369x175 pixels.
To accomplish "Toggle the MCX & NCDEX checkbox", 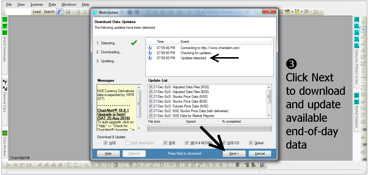I will click(x=187, y=143).
